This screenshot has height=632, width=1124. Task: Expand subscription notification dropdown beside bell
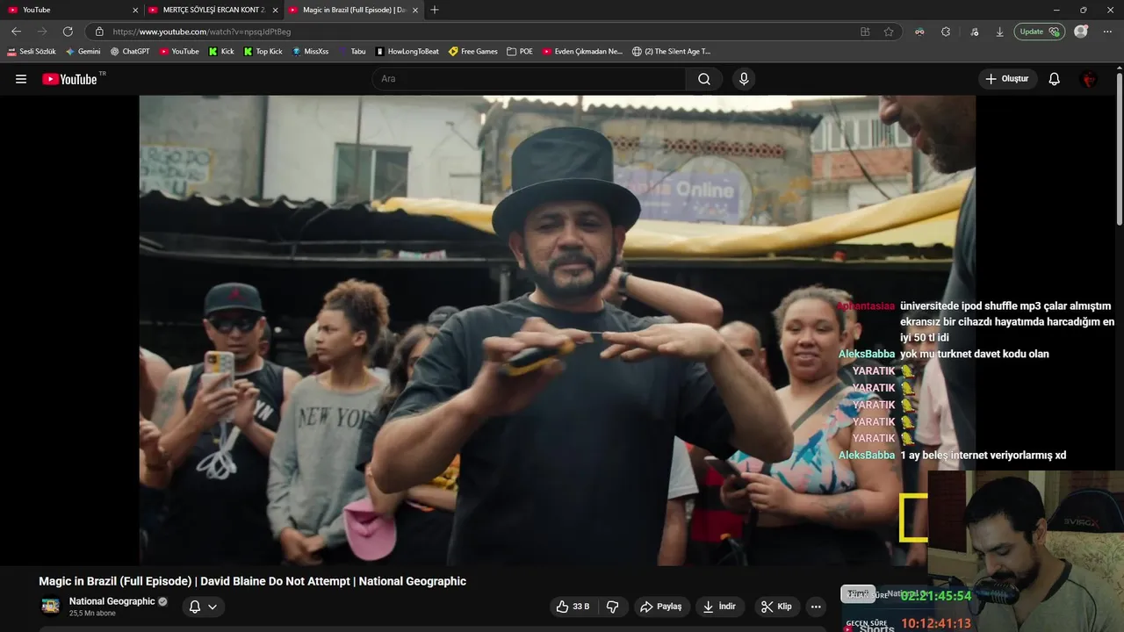pyautogui.click(x=213, y=607)
